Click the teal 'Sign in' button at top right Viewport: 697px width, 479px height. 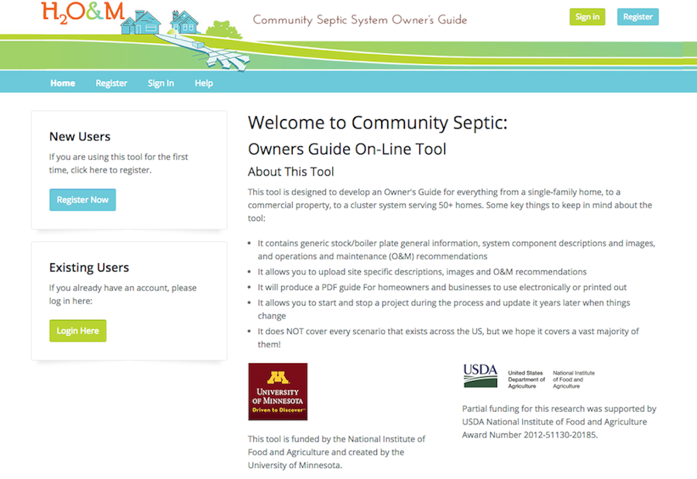coord(587,16)
